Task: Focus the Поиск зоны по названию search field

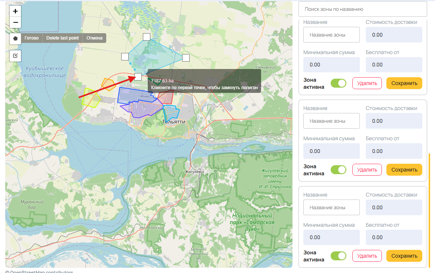Action: (x=362, y=9)
